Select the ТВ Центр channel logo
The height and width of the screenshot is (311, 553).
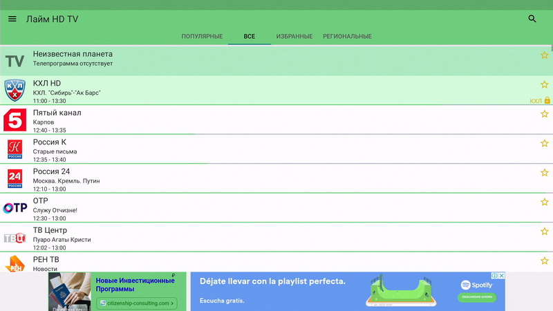coord(15,238)
